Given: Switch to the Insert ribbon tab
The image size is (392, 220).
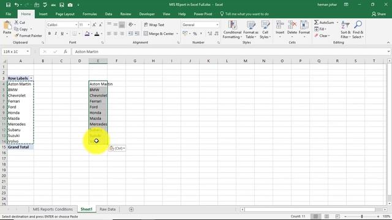Looking at the screenshot, I should coord(43,14).
